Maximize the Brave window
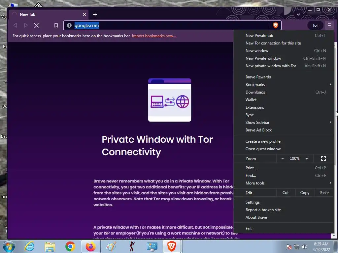338x253 pixels. 318,10
